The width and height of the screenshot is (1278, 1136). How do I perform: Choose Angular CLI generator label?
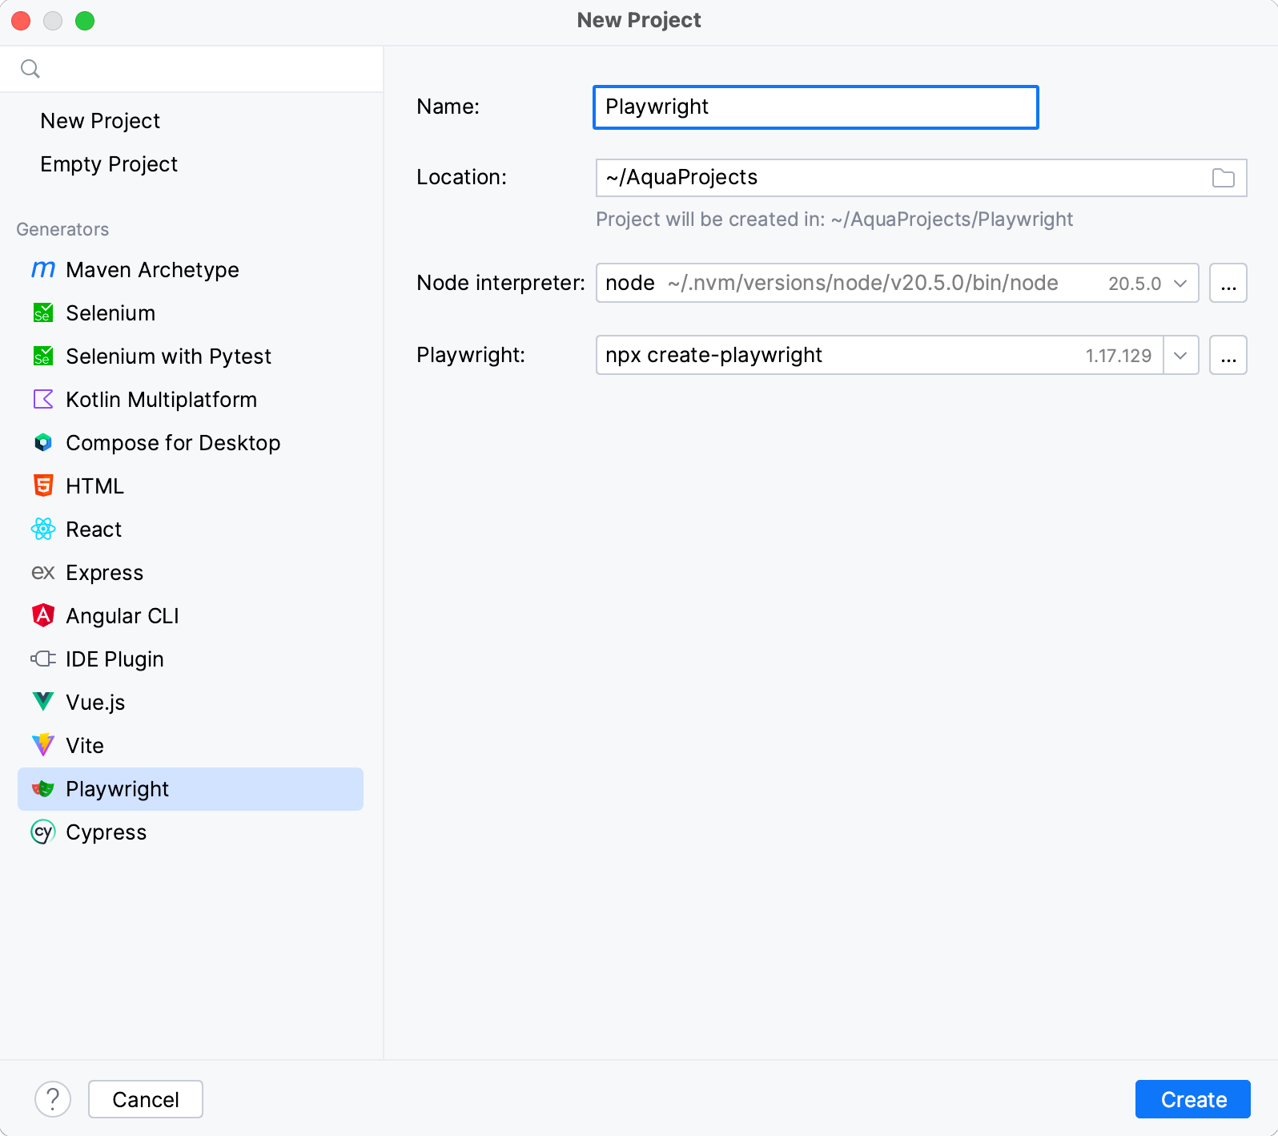[123, 616]
